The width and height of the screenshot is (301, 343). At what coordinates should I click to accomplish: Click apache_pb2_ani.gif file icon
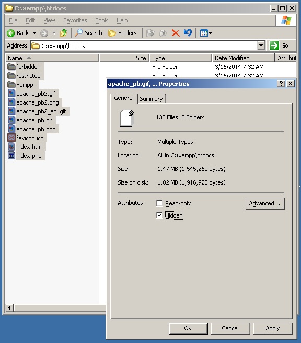click(11, 111)
